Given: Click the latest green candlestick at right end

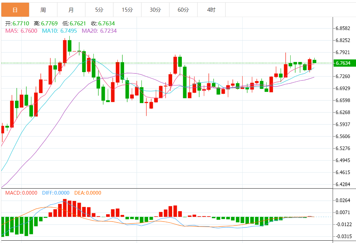Looking at the screenshot, I should coord(314,61).
